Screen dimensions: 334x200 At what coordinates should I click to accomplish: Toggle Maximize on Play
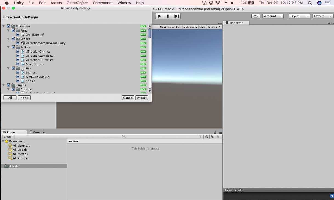170,27
